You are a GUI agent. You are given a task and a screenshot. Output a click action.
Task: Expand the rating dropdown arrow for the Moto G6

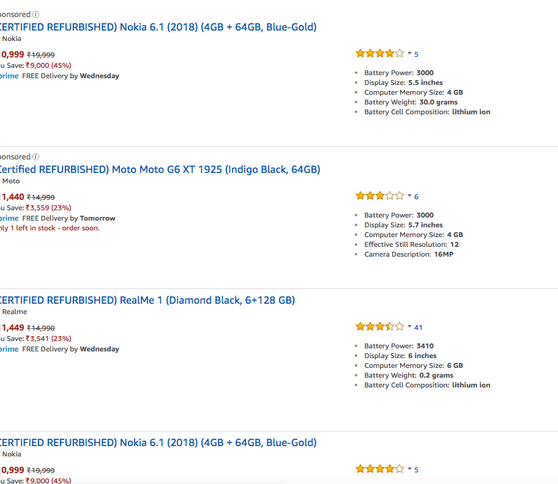(410, 196)
